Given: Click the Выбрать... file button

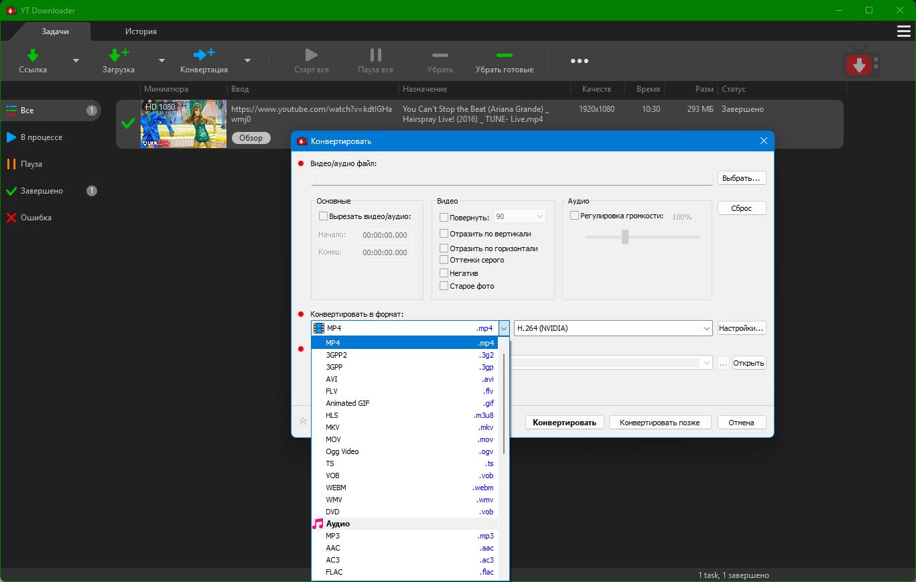Looking at the screenshot, I should 741,178.
